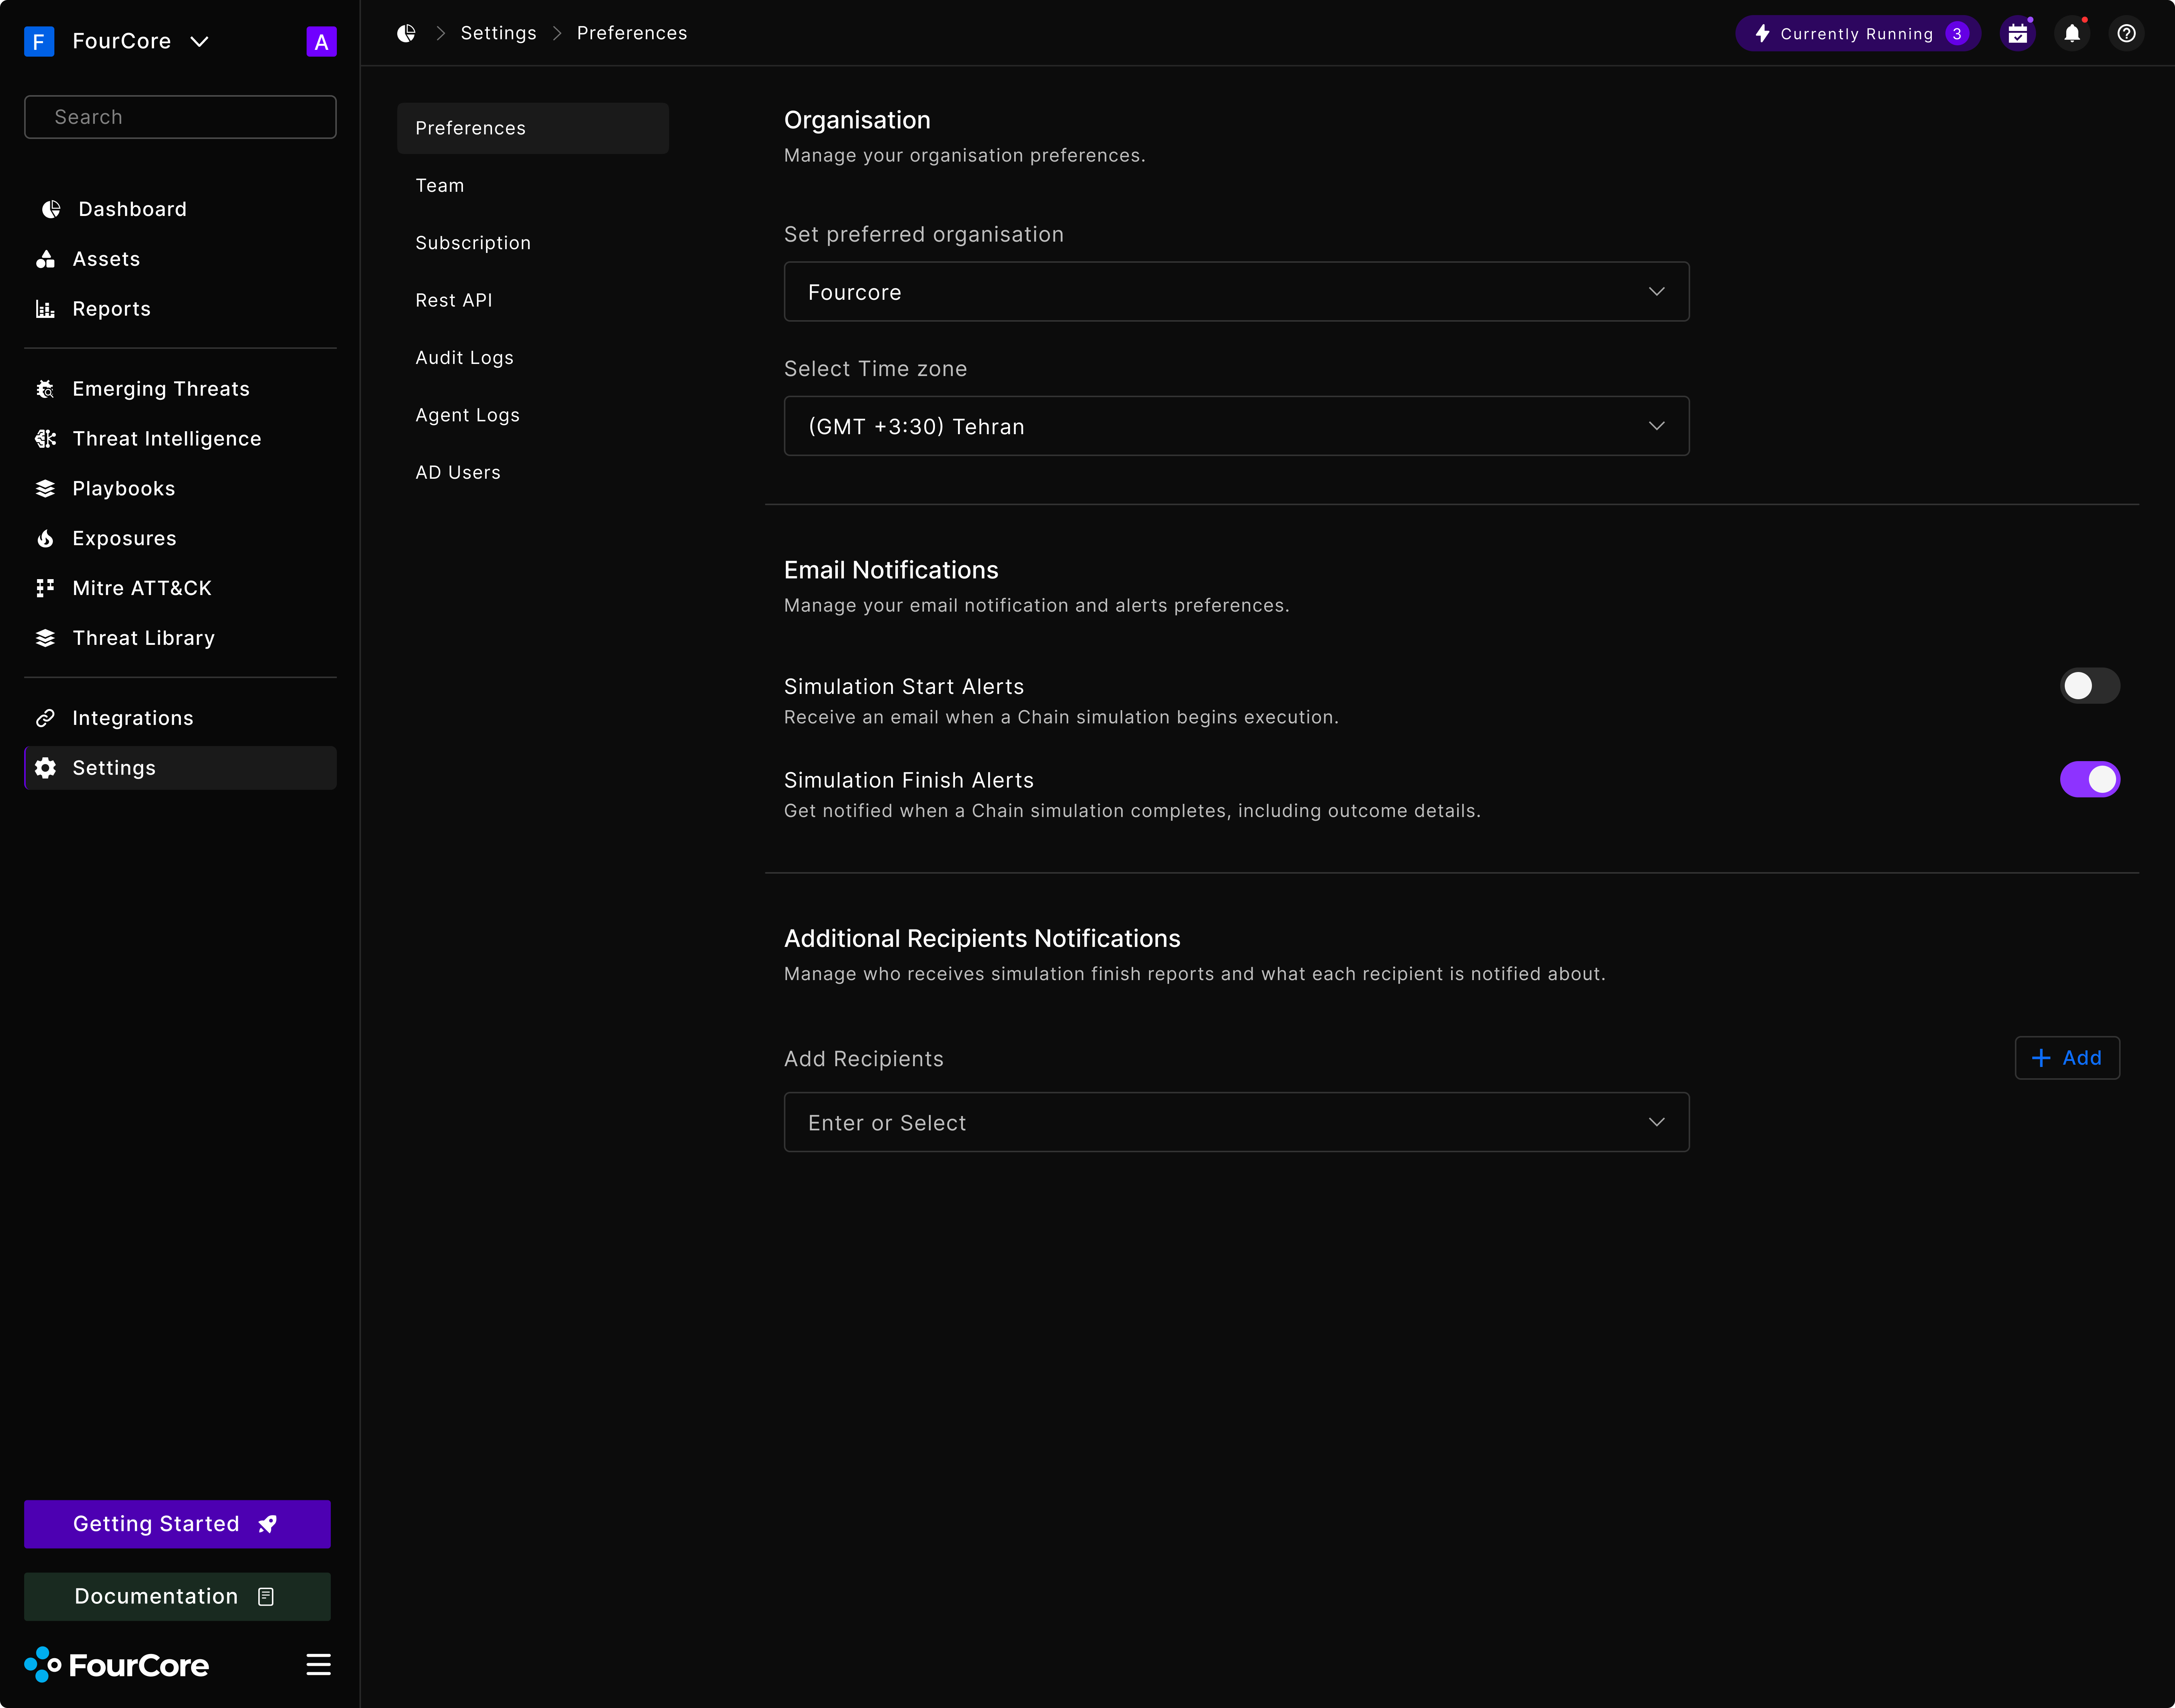The width and height of the screenshot is (2175, 1708).
Task: Open Emerging Threats from sidebar menu
Action: pos(180,389)
